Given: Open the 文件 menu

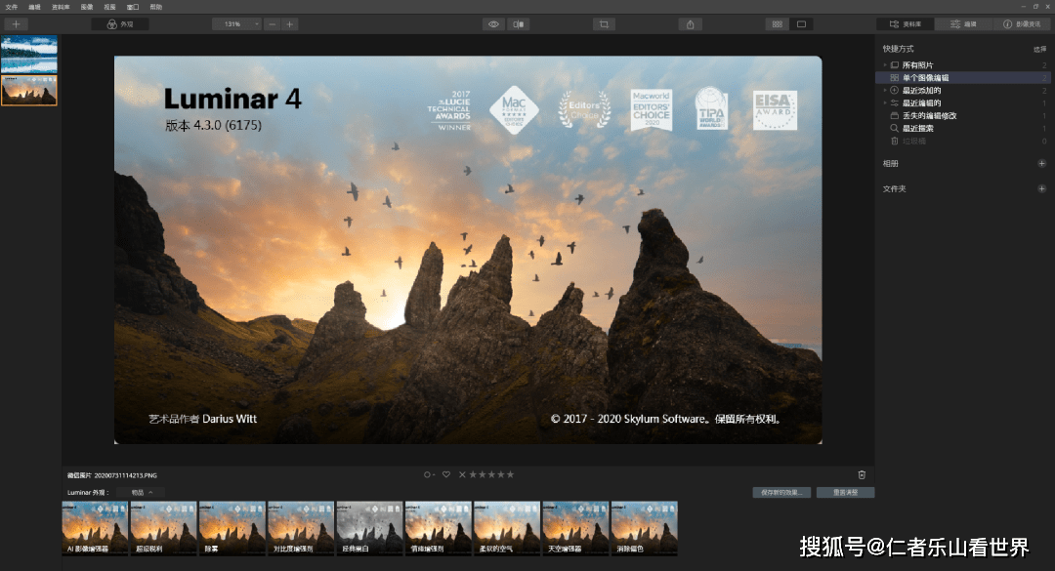Looking at the screenshot, I should tap(12, 7).
